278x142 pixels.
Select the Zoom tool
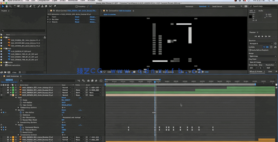click(x=10, y=6)
